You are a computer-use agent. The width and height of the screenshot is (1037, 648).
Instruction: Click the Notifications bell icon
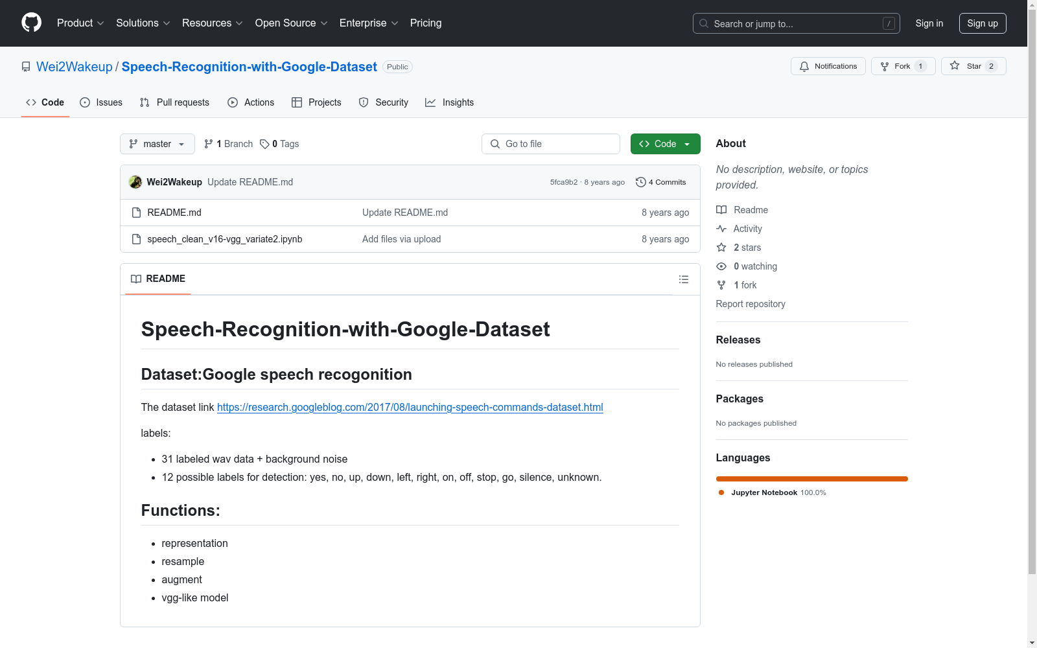pyautogui.click(x=804, y=66)
